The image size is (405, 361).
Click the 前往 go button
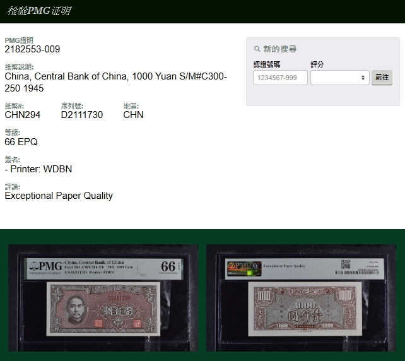pyautogui.click(x=382, y=77)
